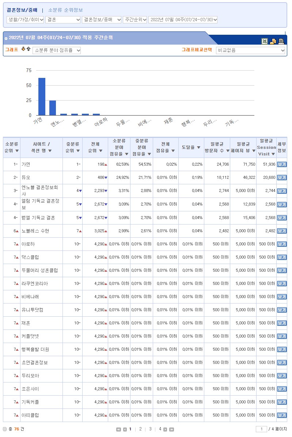292x437 pixels.
Task: Click the print icon in header
Action: pos(281,41)
